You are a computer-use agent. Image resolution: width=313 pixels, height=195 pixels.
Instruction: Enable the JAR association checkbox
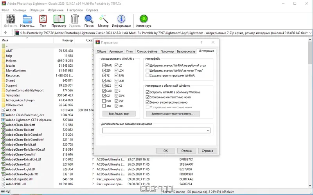tap(104, 106)
